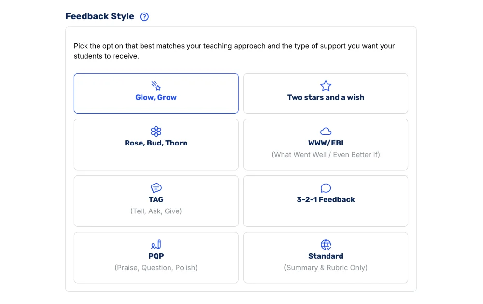Choose the TAG feedback option label
Screen dimensions: 483x304
[x=156, y=199]
